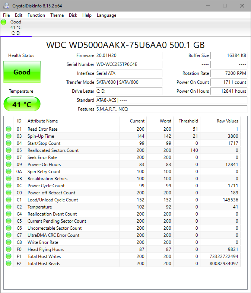Viewport: 251px width, 293px height.
Task: Click the status icon for Write Error Rate
Action: point(9,242)
